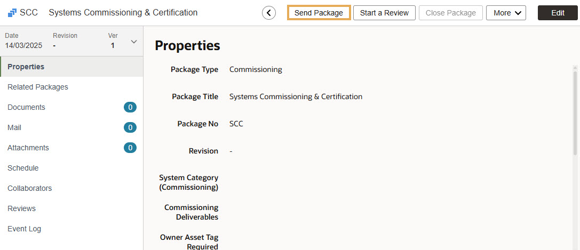
Task: Click the Send Package button
Action: tap(319, 13)
